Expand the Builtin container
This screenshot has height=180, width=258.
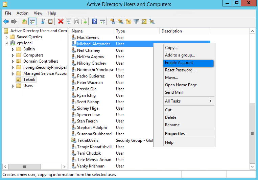coord(13,49)
